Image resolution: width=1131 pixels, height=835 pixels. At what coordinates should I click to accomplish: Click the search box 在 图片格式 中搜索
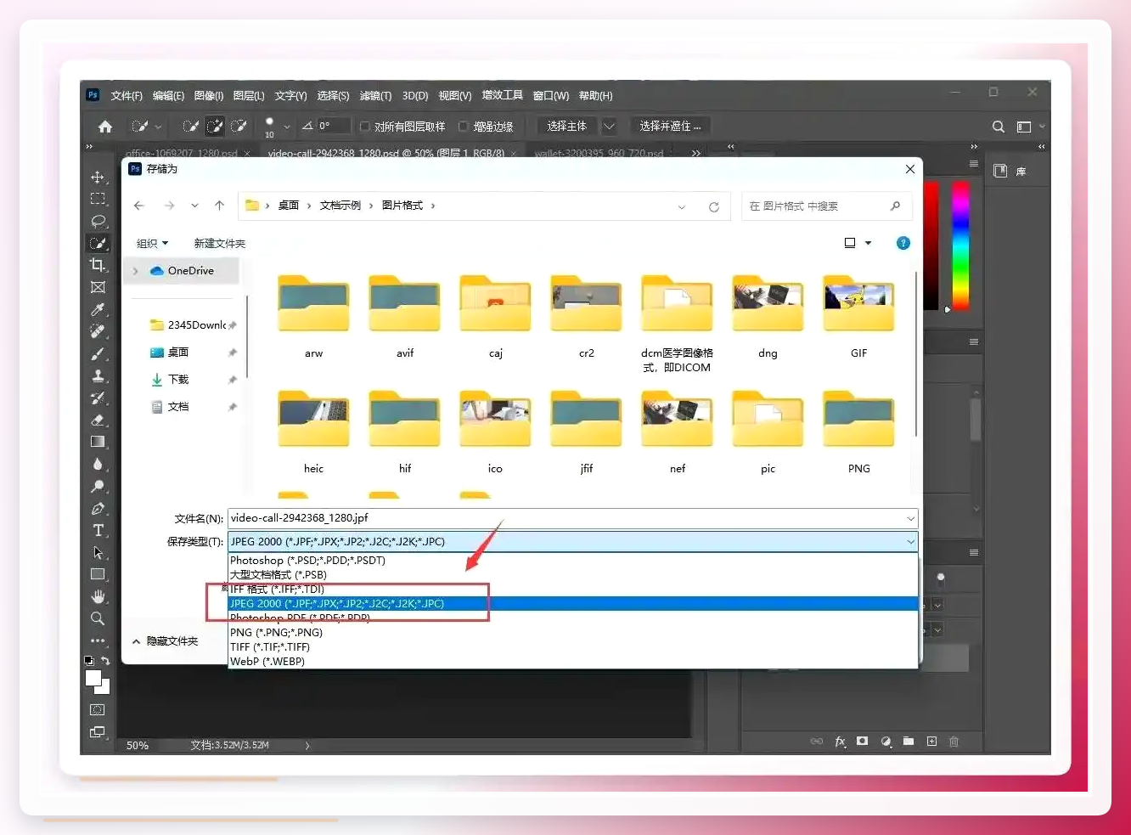tap(827, 206)
